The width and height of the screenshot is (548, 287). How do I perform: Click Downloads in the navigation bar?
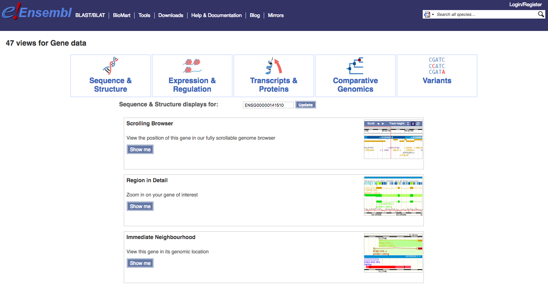point(171,15)
